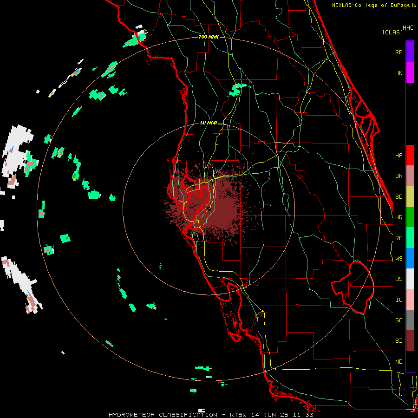Click the "BI" legend label
The height and width of the screenshot is (418, 418).
pyautogui.click(x=398, y=341)
